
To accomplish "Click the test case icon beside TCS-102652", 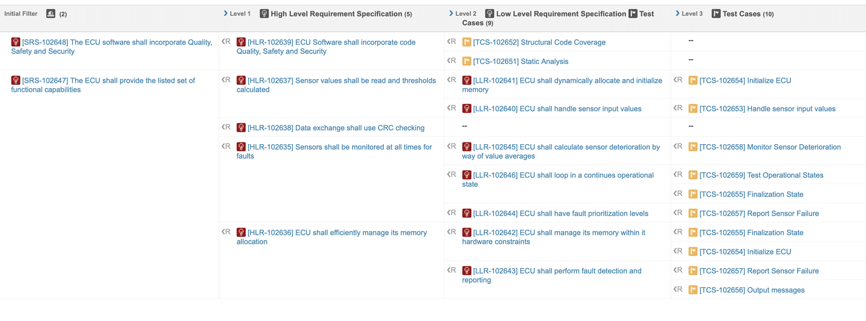I will [x=467, y=42].
